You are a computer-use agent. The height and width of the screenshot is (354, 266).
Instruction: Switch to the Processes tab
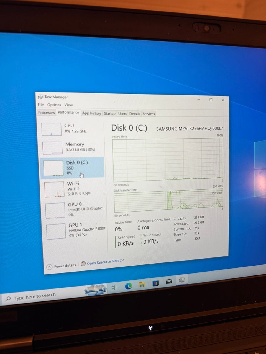click(x=47, y=113)
